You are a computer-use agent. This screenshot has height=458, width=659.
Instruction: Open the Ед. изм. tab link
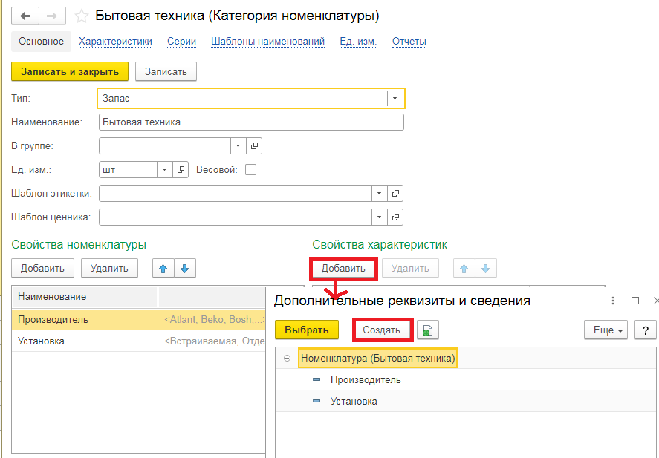pyautogui.click(x=359, y=42)
